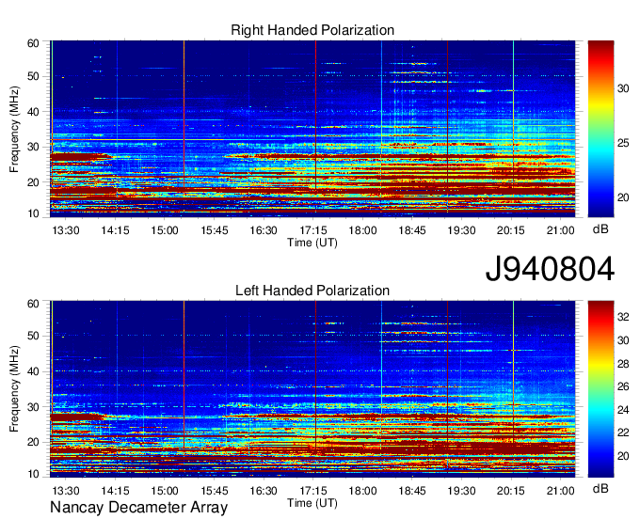The height and width of the screenshot is (519, 640).
Task: Click the 50 frequency tick of Left Handed plot
Action: point(33,337)
